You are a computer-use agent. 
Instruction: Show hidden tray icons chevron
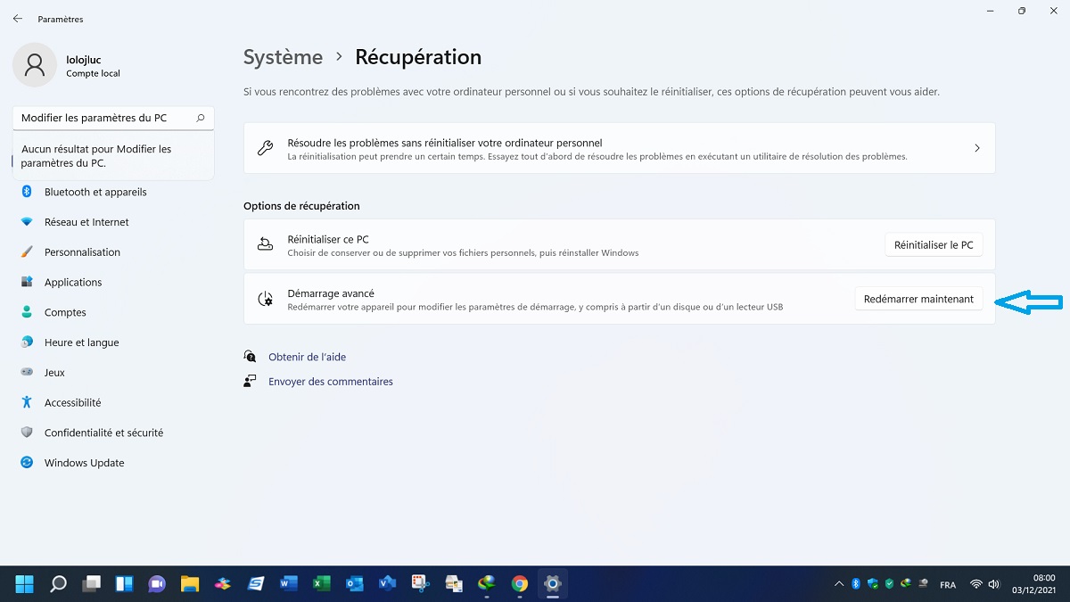(x=838, y=584)
